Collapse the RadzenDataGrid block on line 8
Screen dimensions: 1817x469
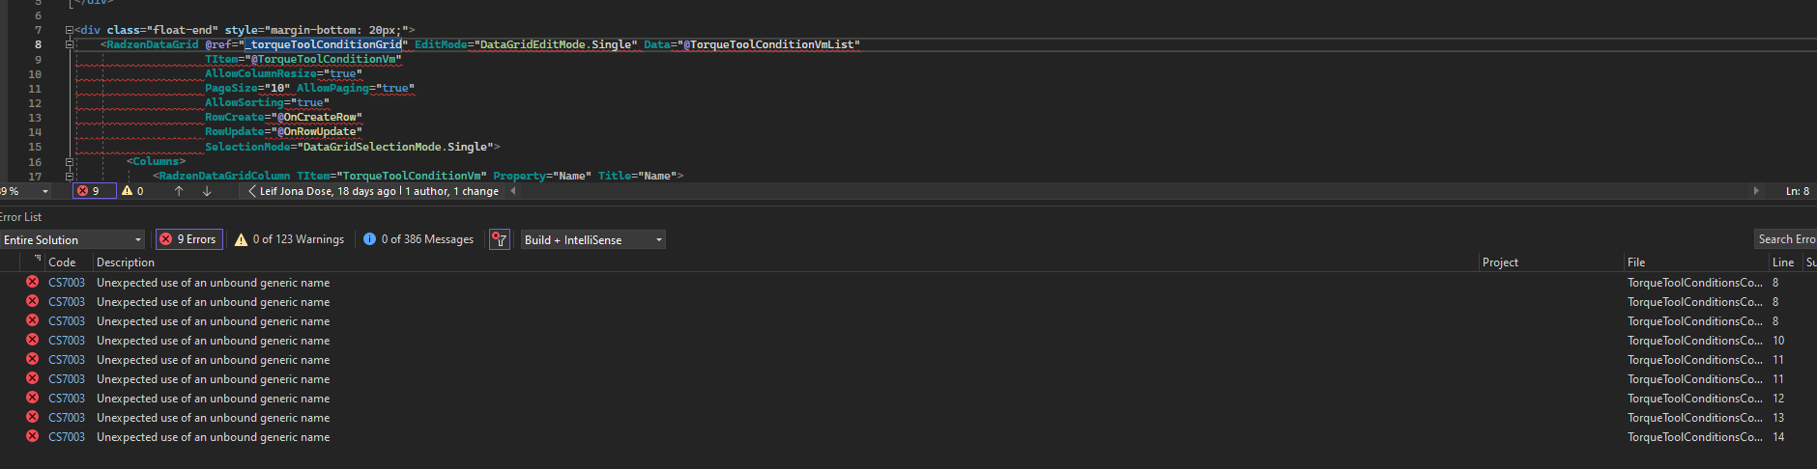pos(70,44)
